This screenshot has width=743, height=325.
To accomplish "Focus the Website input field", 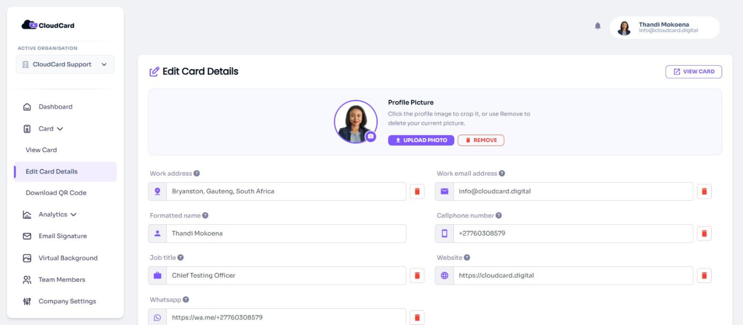I will pyautogui.click(x=573, y=276).
